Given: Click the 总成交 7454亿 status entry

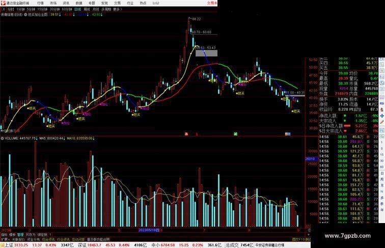Looking at the screenshot, I should (x=240, y=245).
